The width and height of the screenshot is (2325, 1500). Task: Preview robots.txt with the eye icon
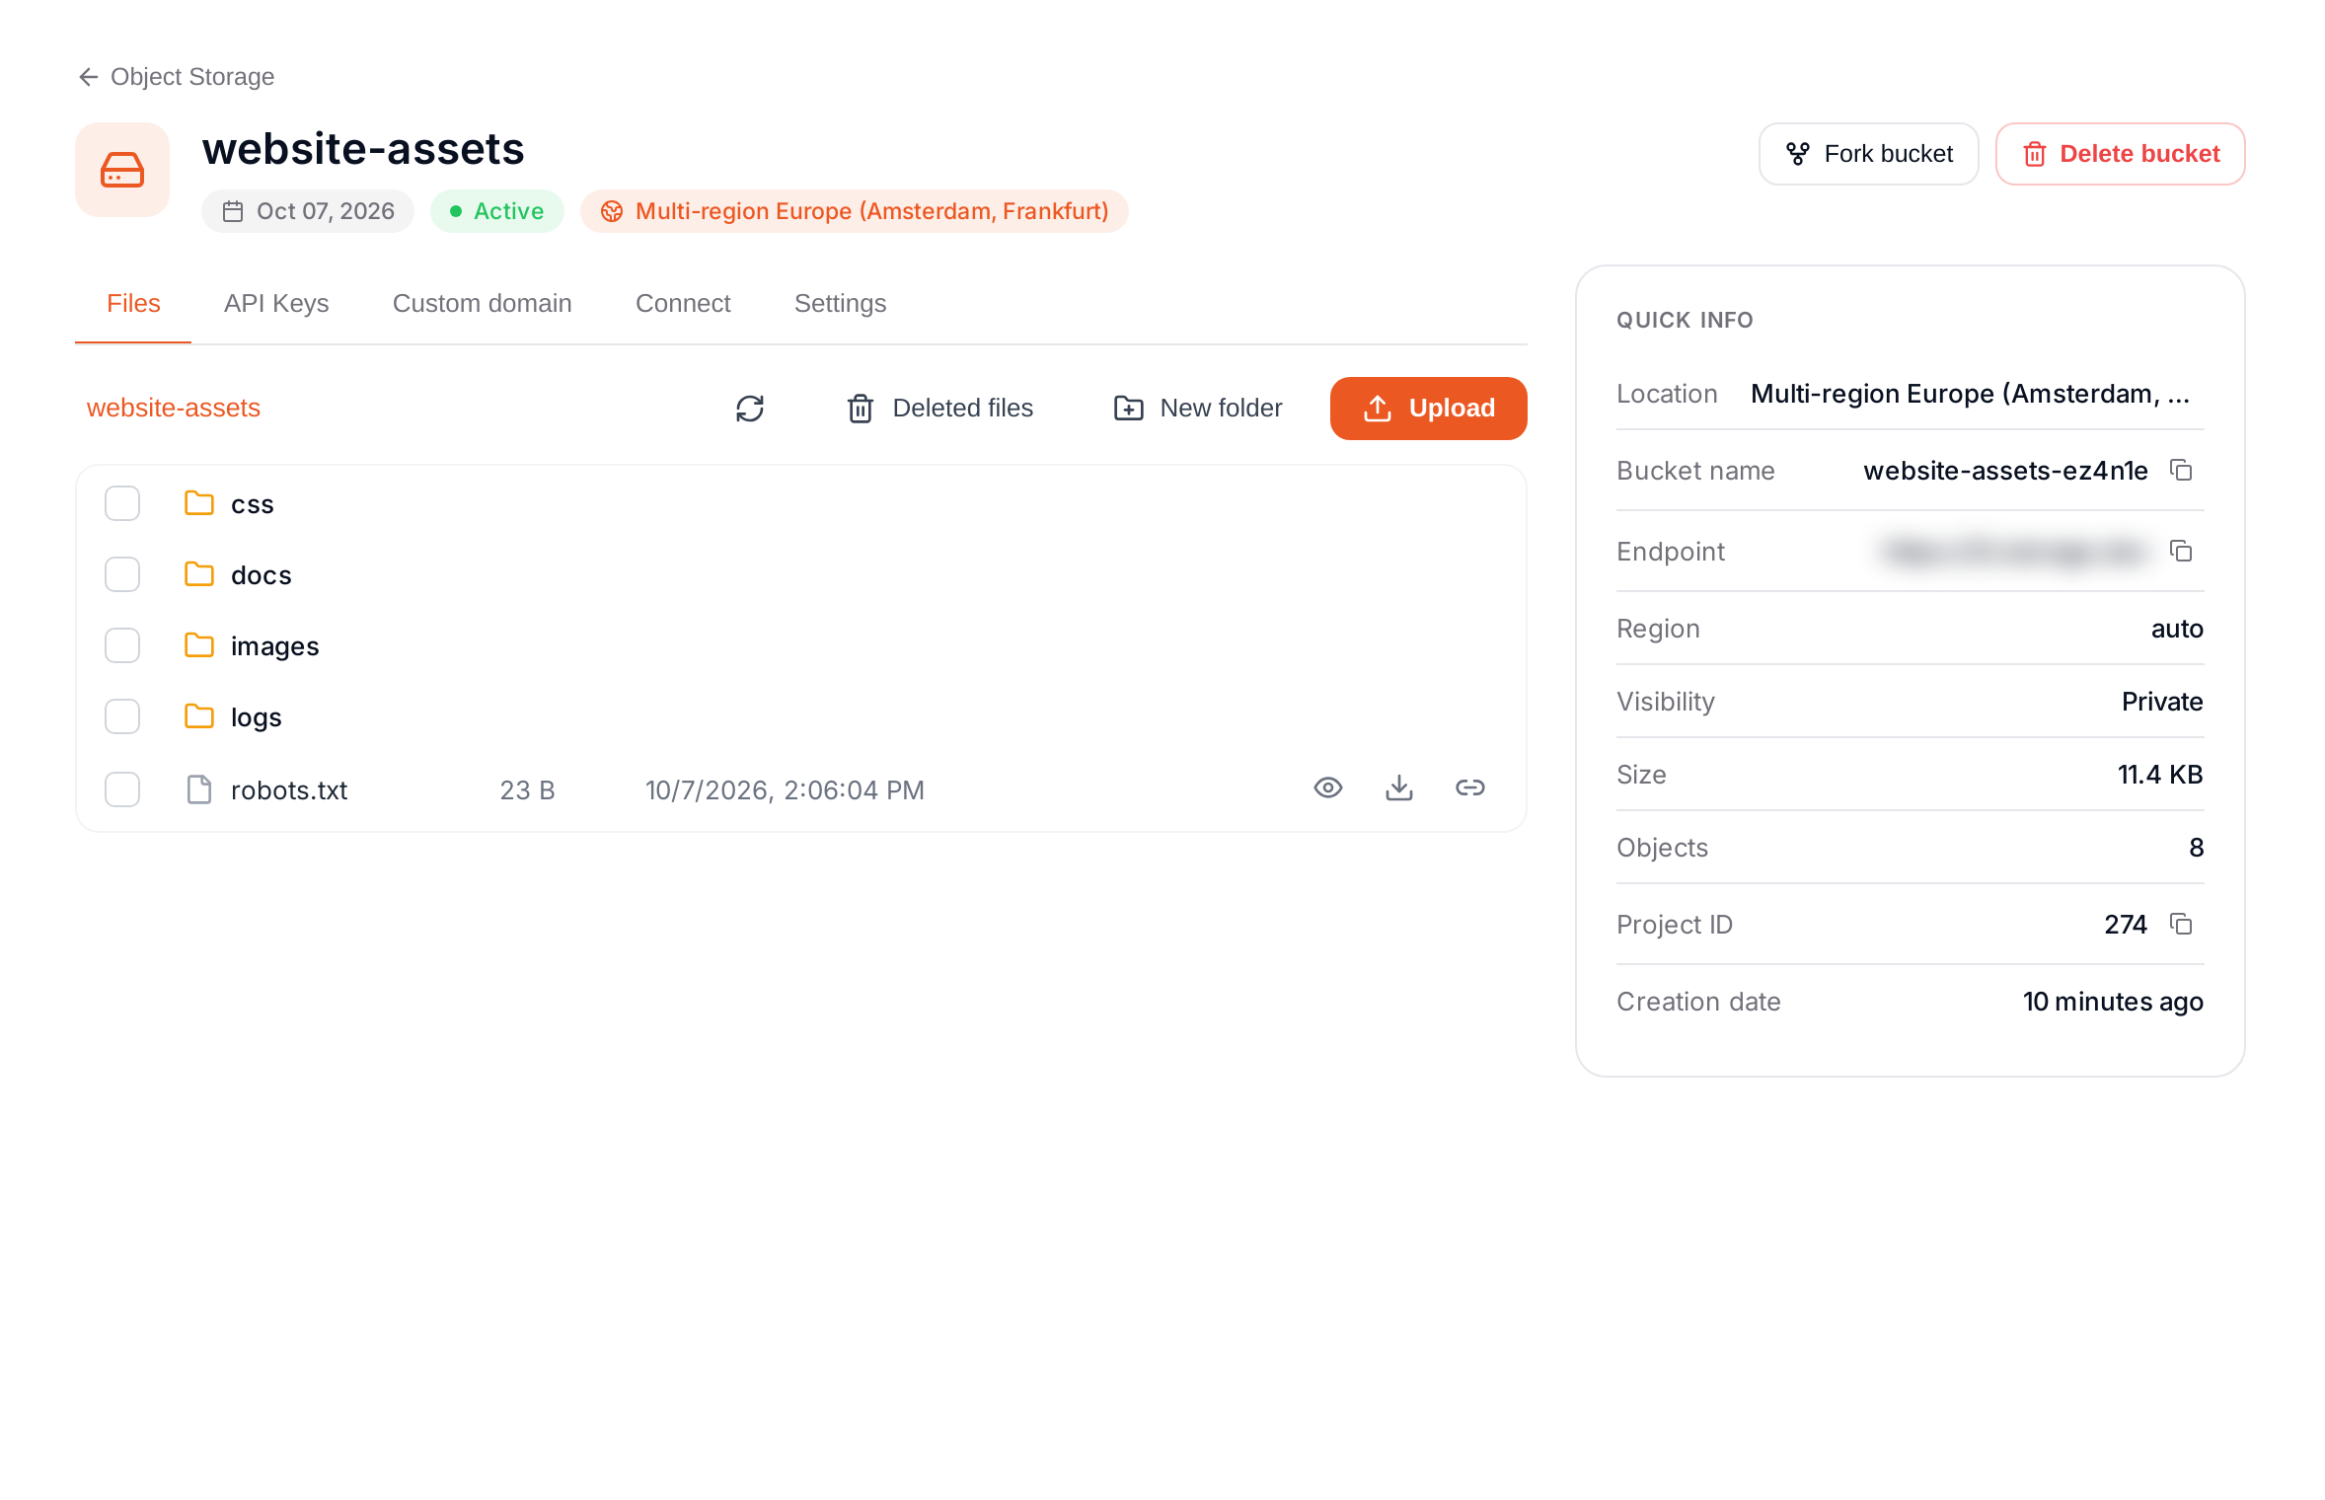1328,787
